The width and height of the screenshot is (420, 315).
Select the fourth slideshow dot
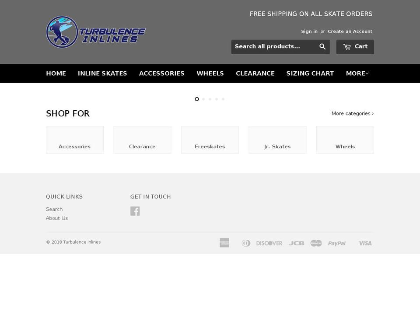click(x=217, y=99)
